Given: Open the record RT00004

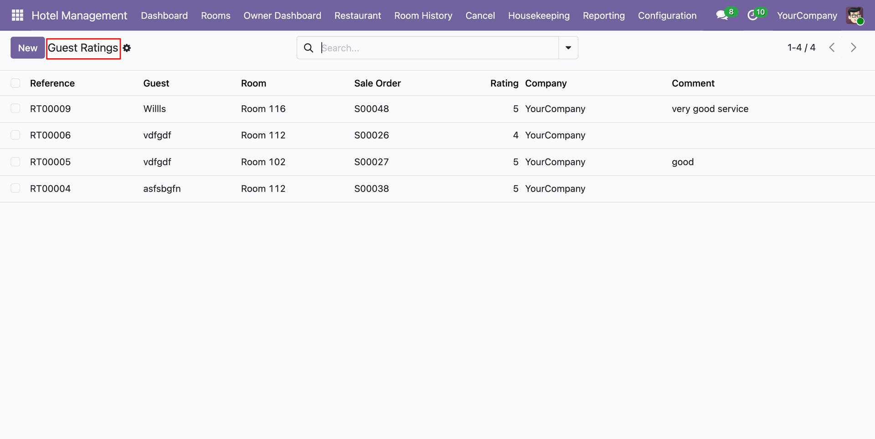Looking at the screenshot, I should pyautogui.click(x=50, y=189).
